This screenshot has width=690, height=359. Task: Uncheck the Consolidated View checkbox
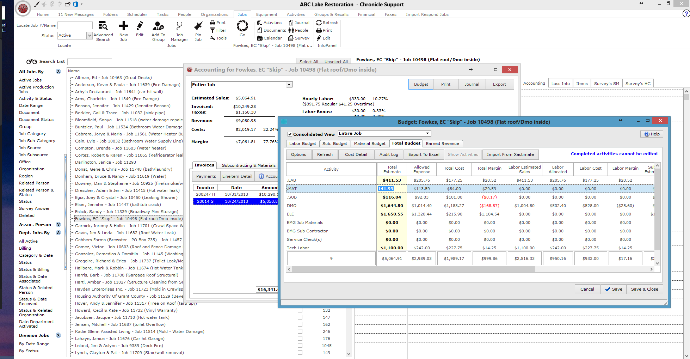click(x=290, y=134)
